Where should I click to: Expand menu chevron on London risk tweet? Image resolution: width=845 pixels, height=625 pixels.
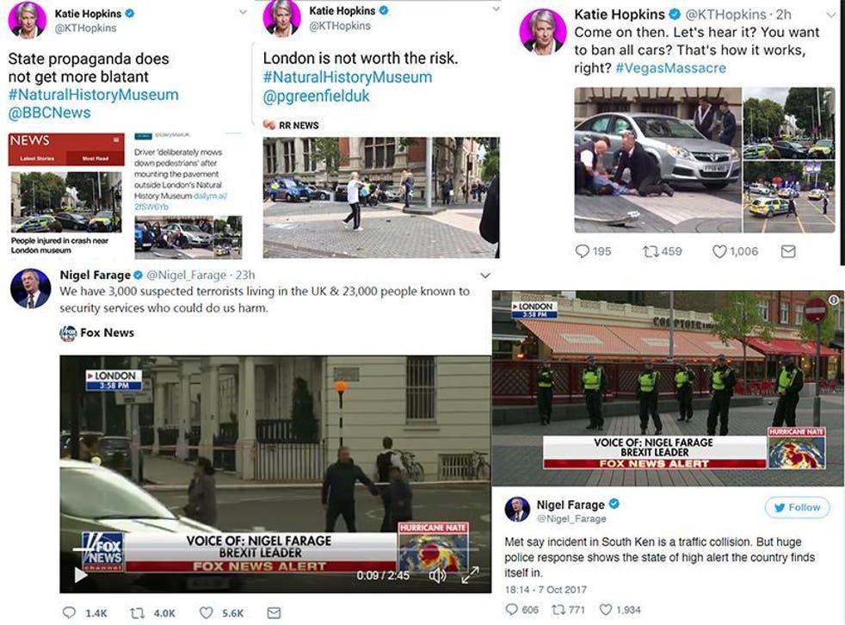click(496, 9)
